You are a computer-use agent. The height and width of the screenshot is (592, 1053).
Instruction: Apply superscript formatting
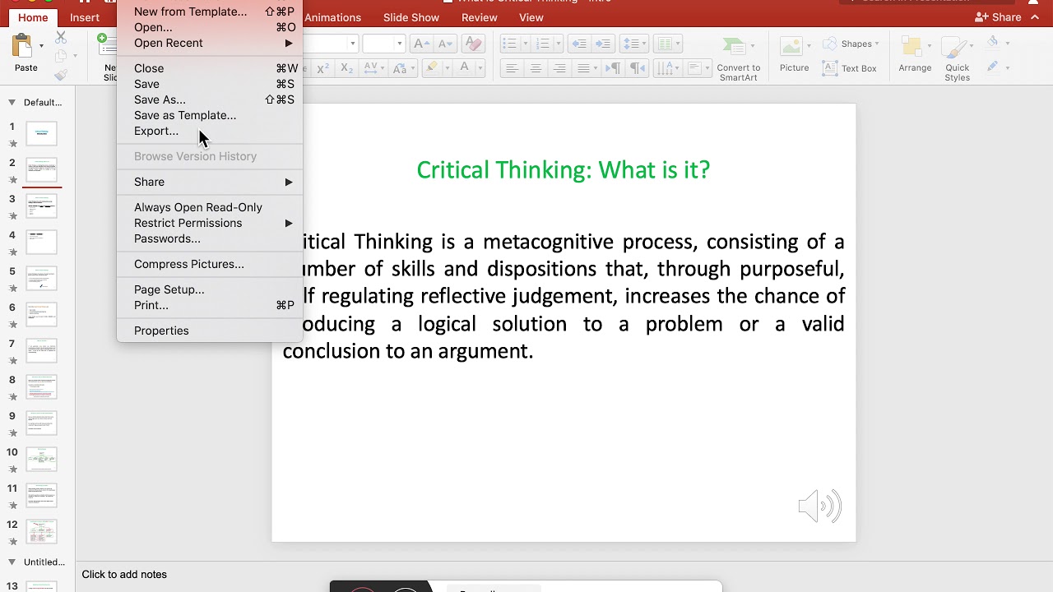point(323,68)
